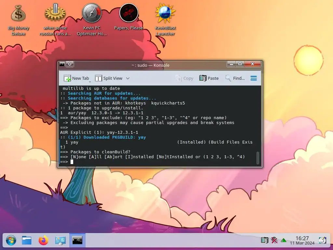Close the Konsole window
Image resolution: width=333 pixels, height=250 pixels.
tap(252, 64)
